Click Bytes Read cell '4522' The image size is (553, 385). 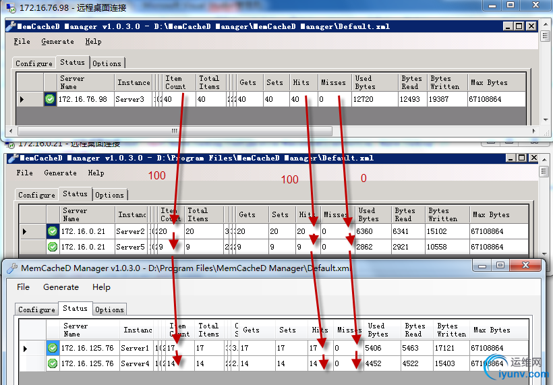tap(417, 363)
